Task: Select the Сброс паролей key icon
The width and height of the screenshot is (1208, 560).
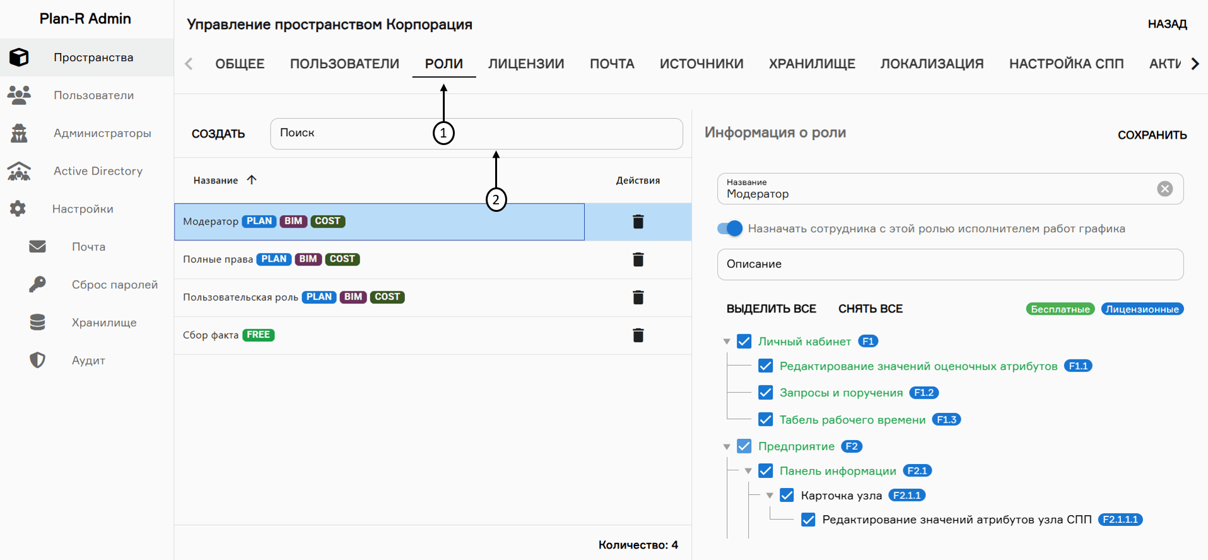Action: click(x=38, y=284)
